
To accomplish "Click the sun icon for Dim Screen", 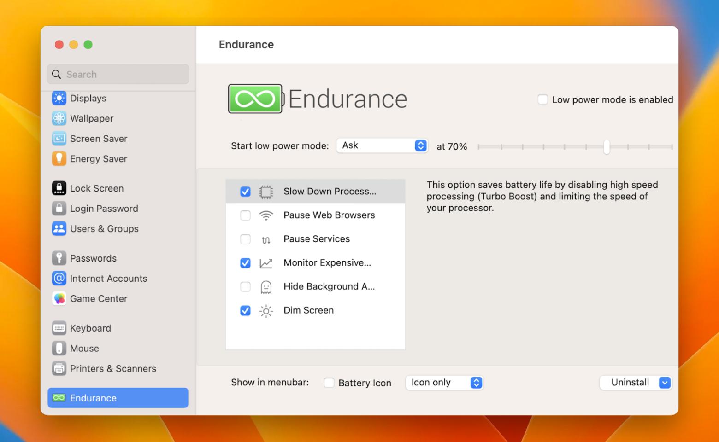I will tap(266, 311).
